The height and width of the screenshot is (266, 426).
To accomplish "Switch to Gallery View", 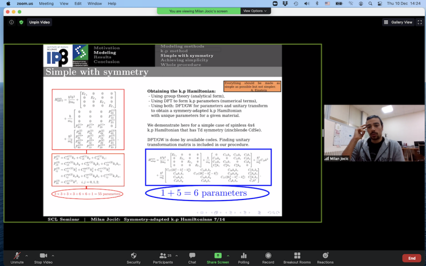I will (398, 22).
